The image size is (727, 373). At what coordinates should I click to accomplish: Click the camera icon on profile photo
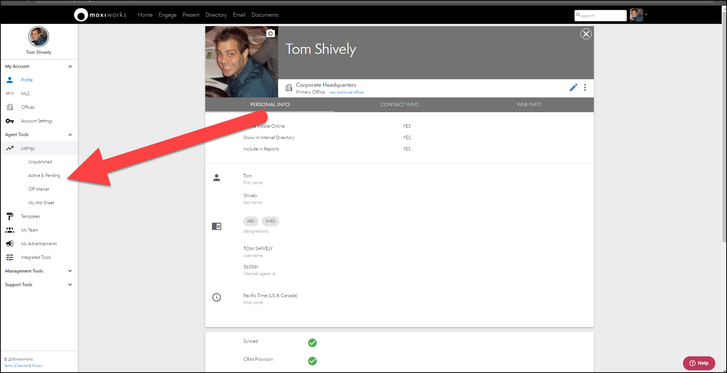270,33
